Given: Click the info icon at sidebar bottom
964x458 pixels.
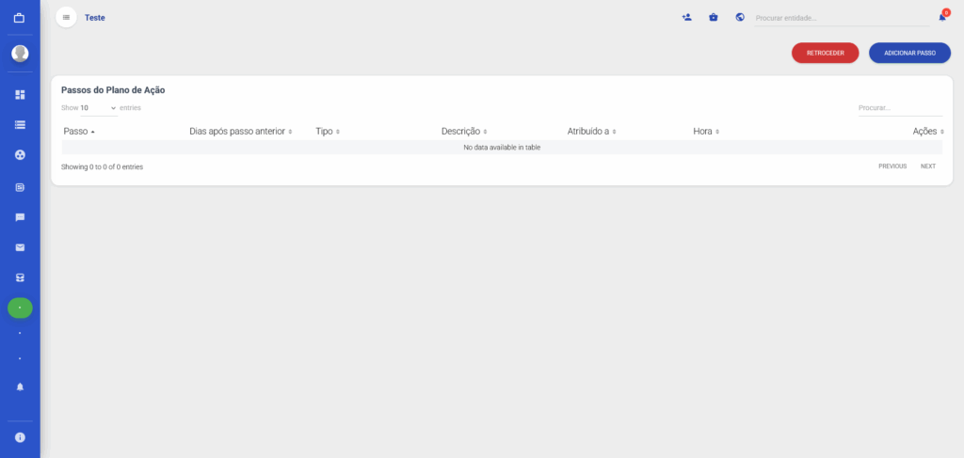Looking at the screenshot, I should coord(20,437).
